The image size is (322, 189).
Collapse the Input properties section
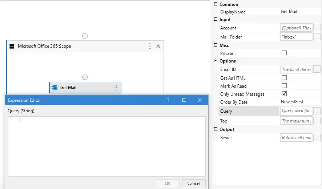click(x=216, y=19)
